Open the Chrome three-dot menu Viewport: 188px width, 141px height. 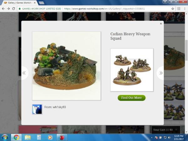tap(185, 9)
